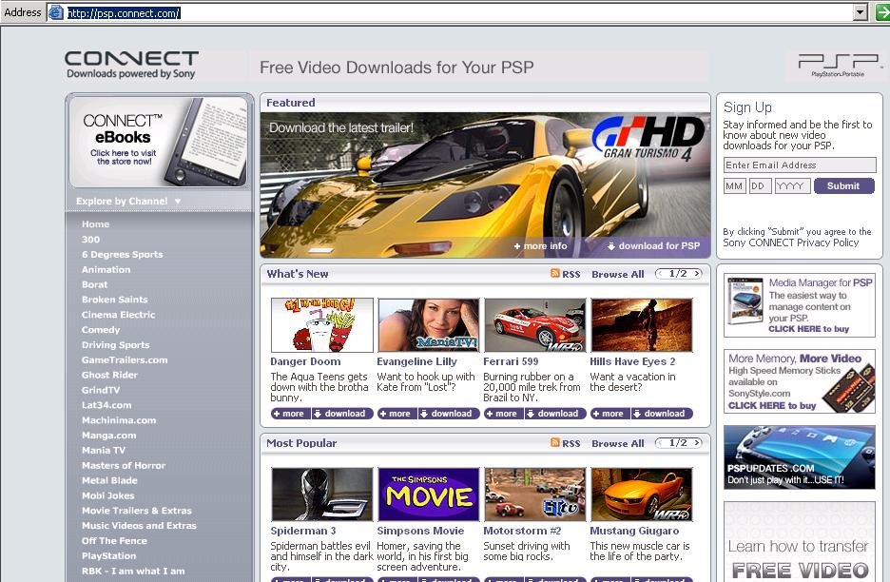Viewport: 890px width, 582px height.
Task: Select the Ghost Rider channel
Action: (x=109, y=375)
